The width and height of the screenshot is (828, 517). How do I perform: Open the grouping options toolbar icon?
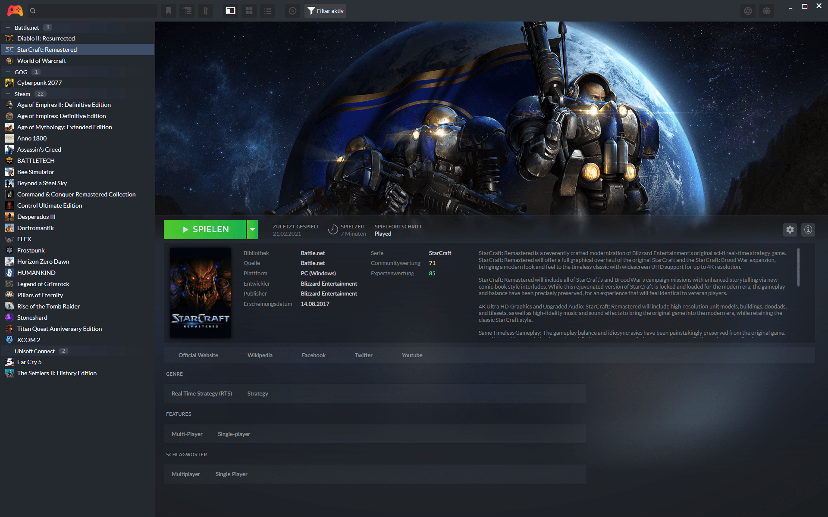coord(188,11)
